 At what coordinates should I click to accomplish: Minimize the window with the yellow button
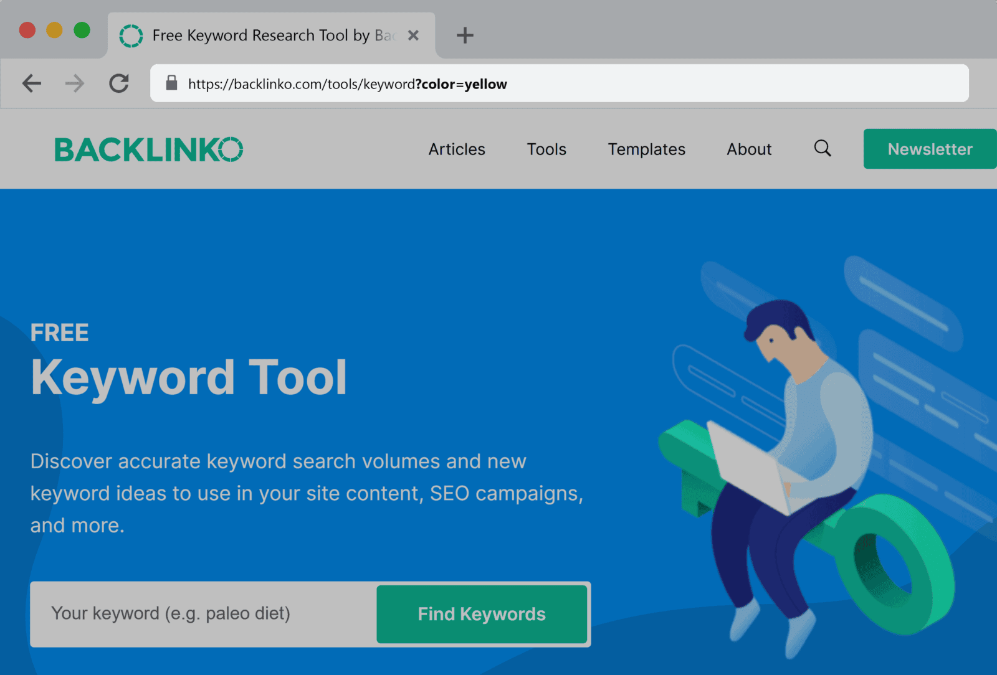point(55,30)
